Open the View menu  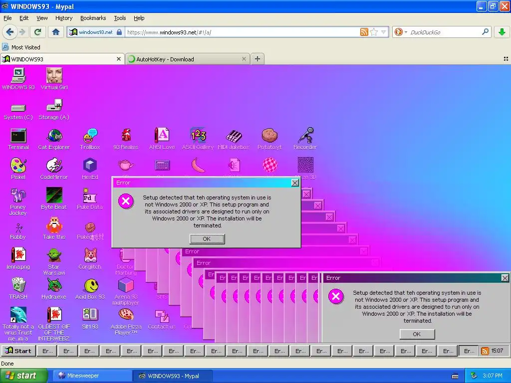point(42,18)
